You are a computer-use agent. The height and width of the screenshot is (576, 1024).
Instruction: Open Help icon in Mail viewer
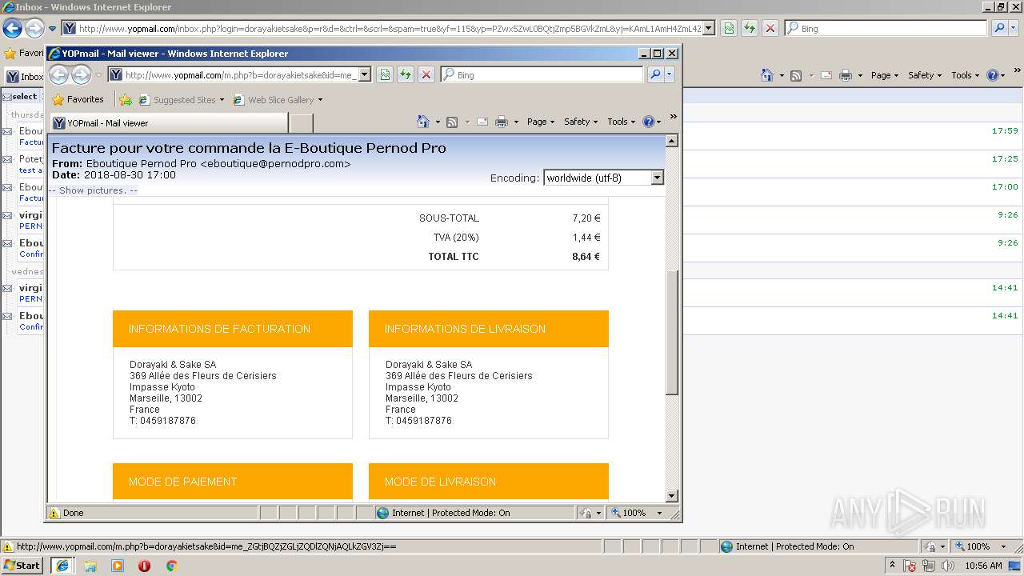point(648,122)
